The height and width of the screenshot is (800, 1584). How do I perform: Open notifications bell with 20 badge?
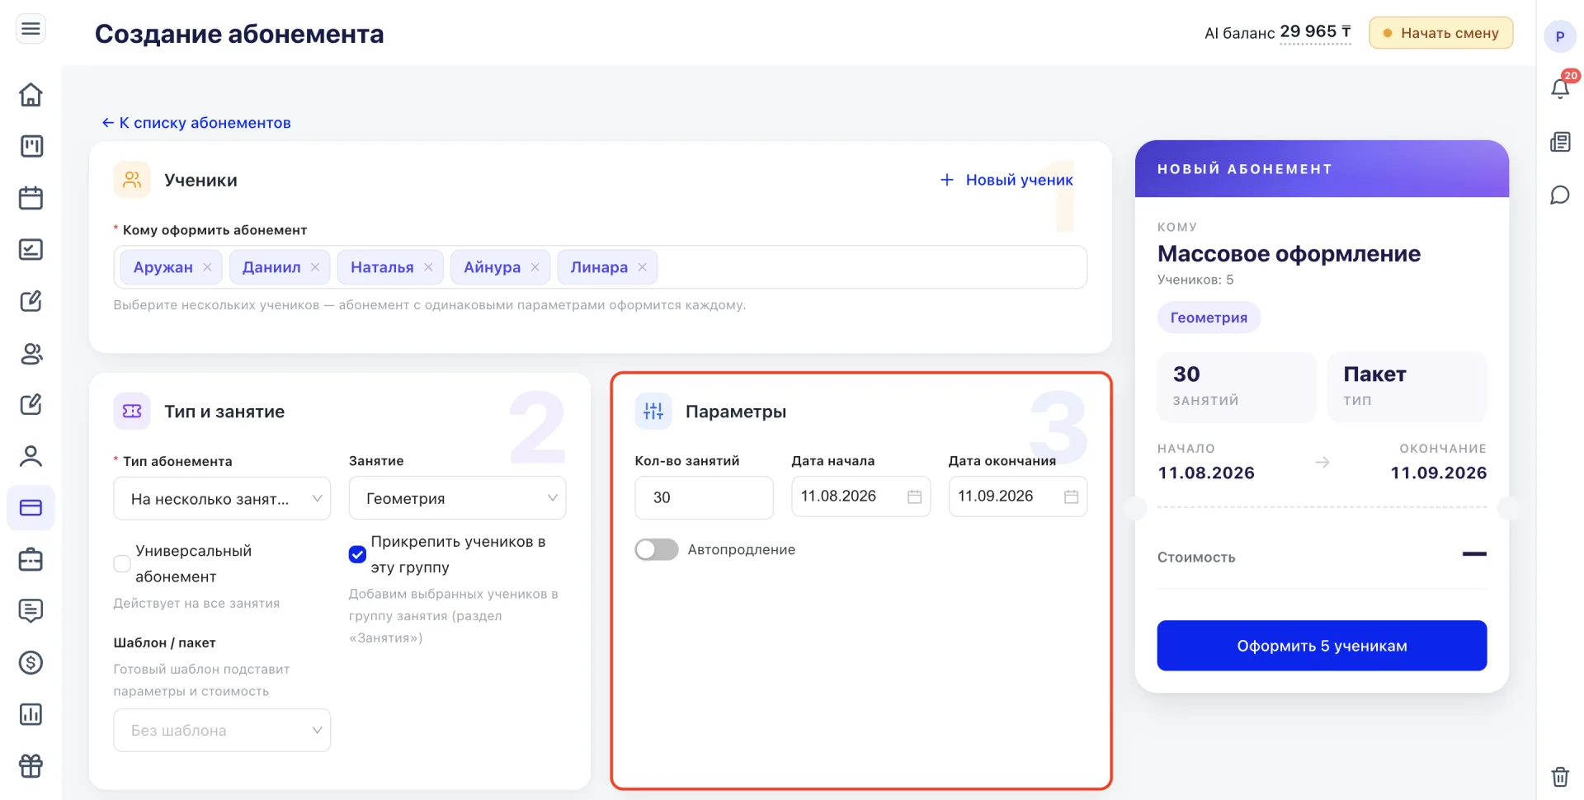click(x=1559, y=88)
